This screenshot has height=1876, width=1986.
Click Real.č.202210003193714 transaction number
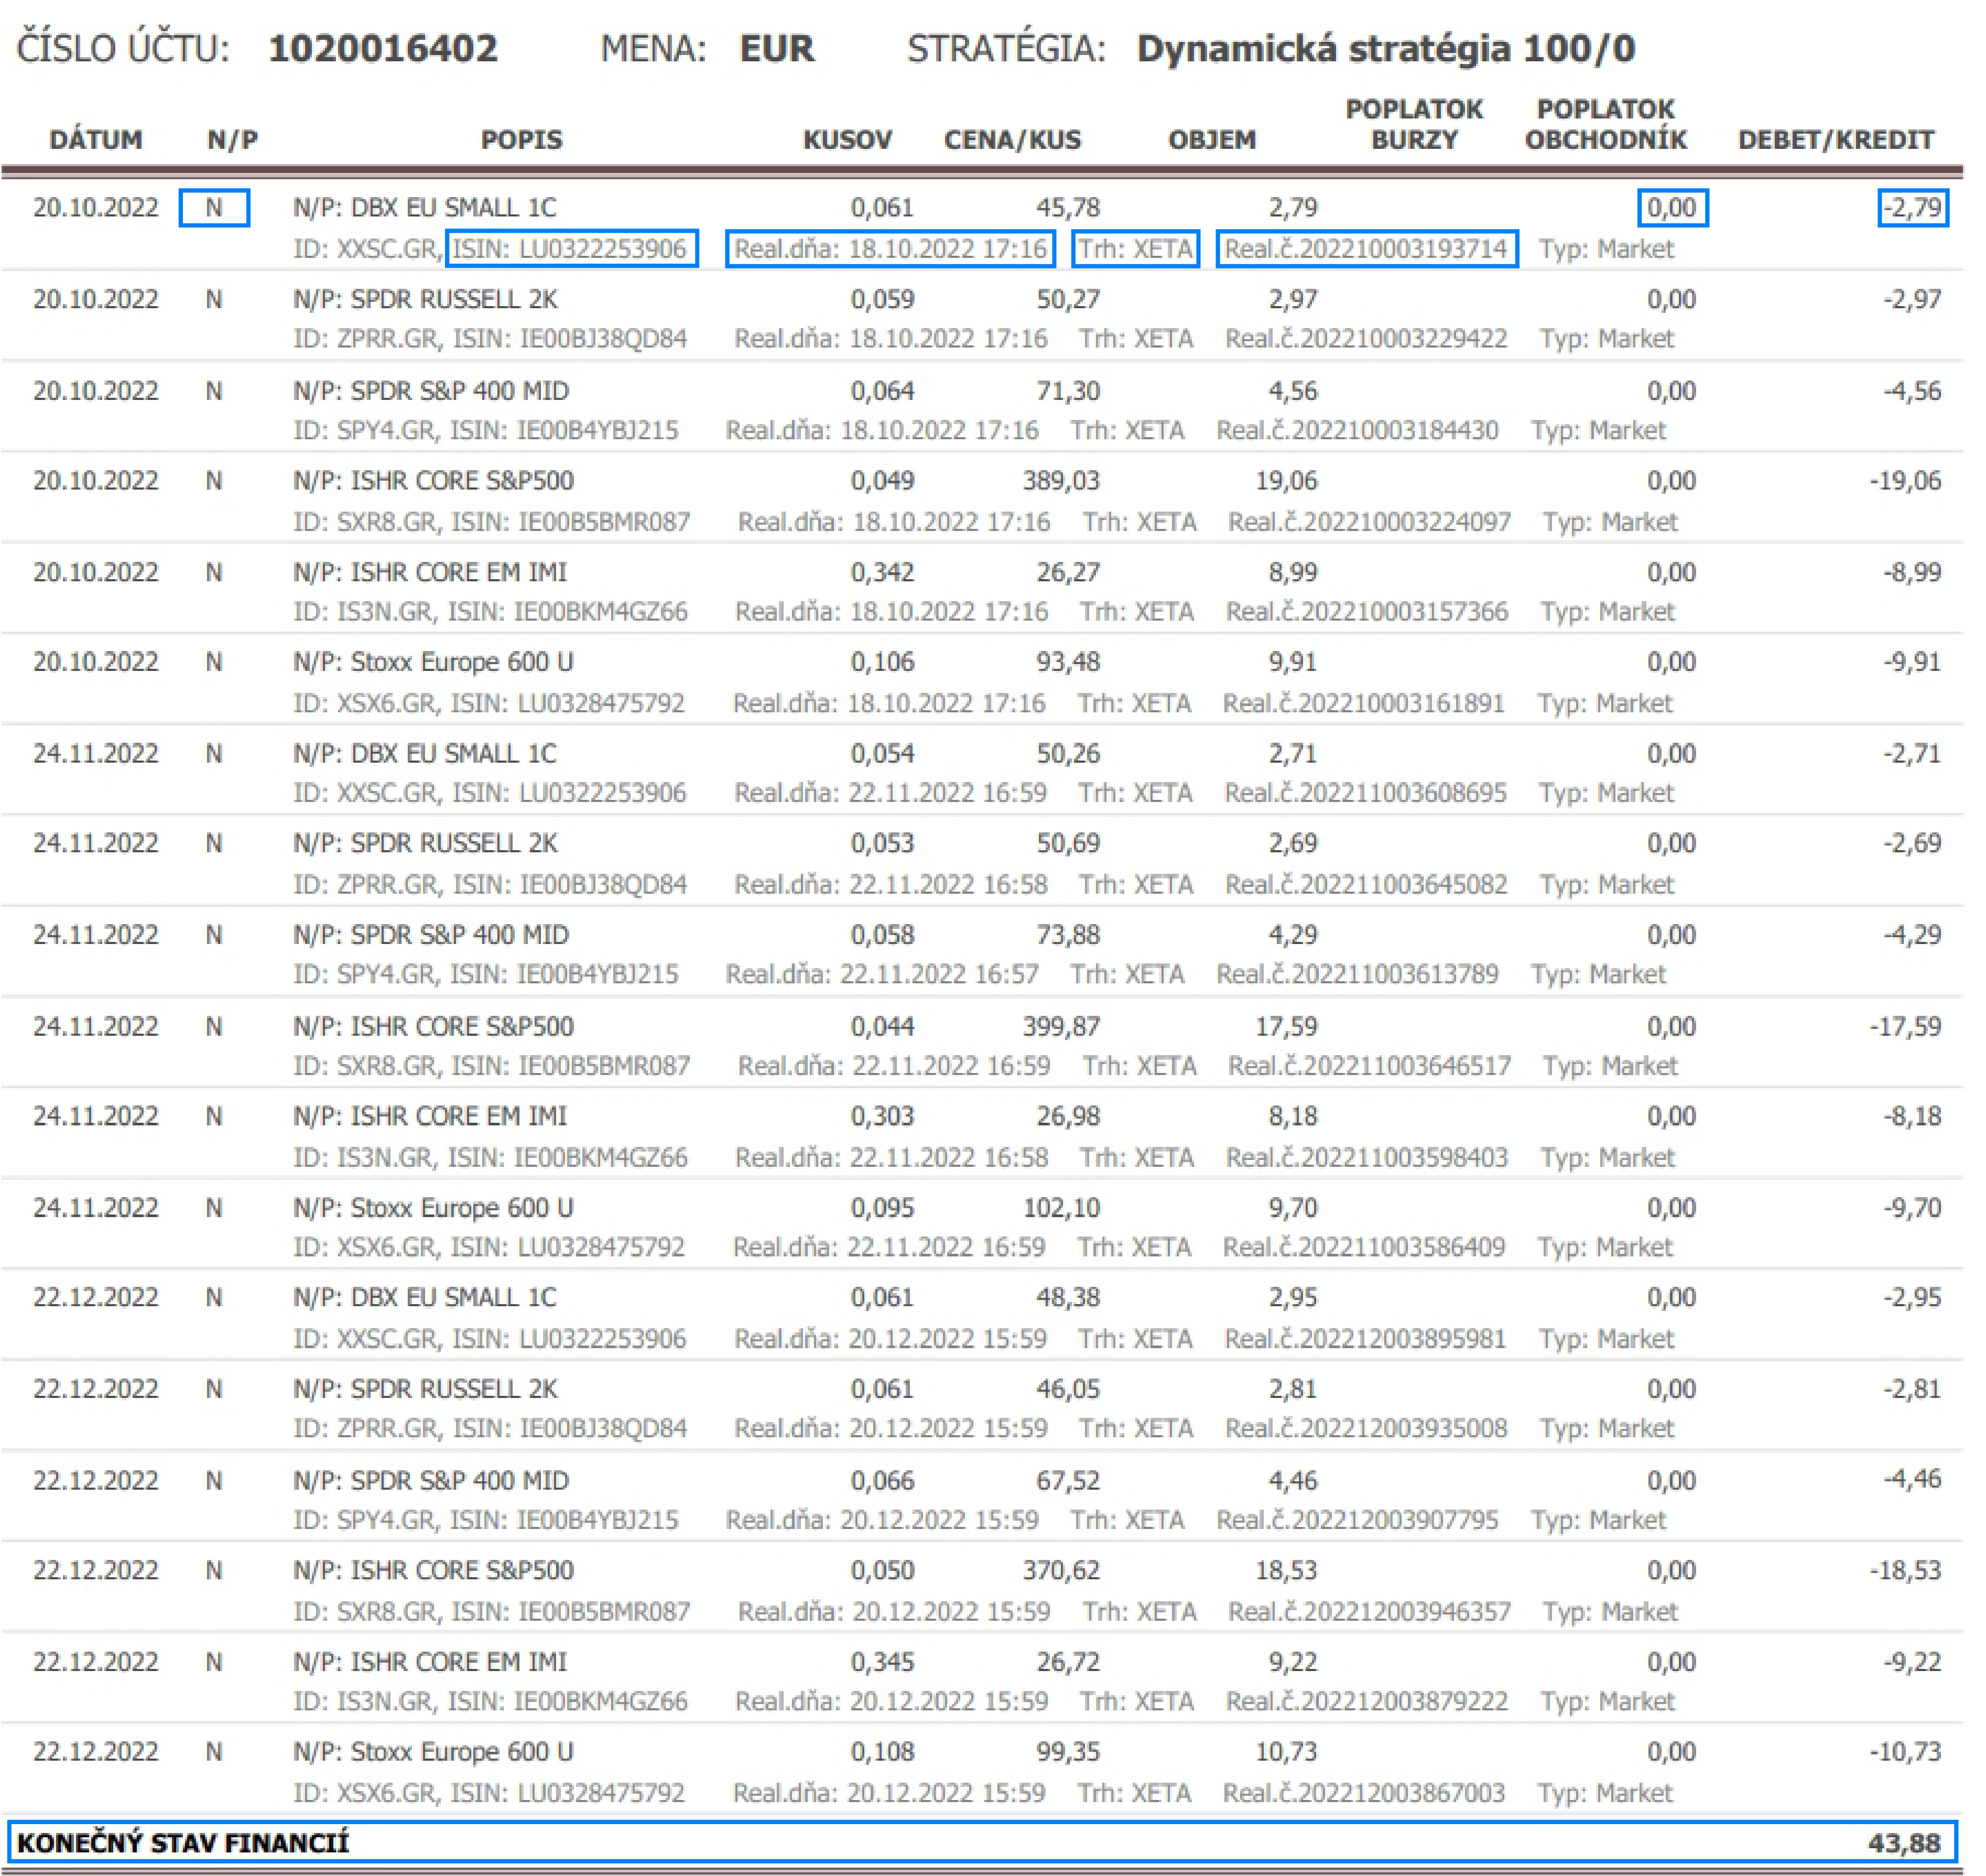[1366, 248]
